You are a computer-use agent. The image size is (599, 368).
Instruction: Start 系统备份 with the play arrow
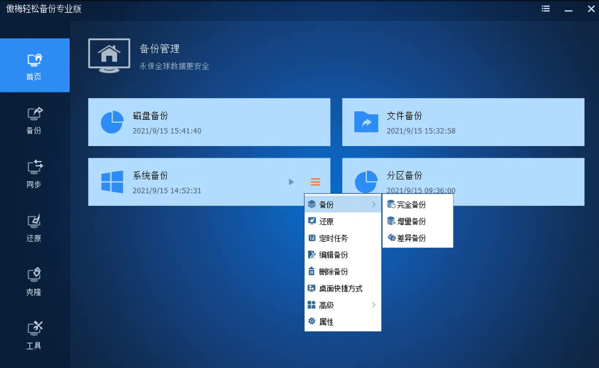291,182
